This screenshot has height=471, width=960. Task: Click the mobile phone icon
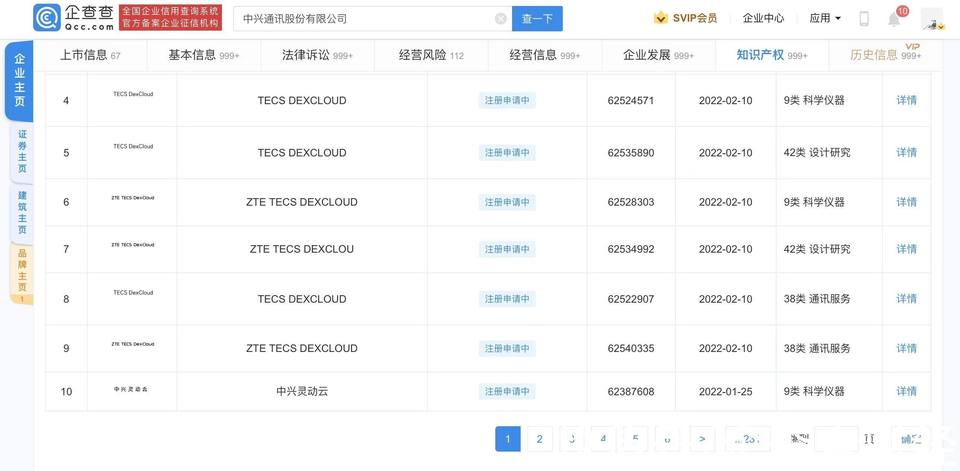click(864, 18)
